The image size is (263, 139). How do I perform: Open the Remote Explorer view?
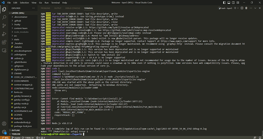(4, 50)
